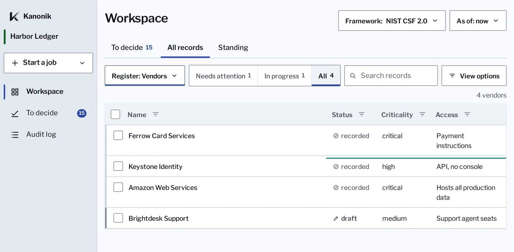514x252 pixels.
Task: Switch to the To decide tab
Action: click(132, 48)
